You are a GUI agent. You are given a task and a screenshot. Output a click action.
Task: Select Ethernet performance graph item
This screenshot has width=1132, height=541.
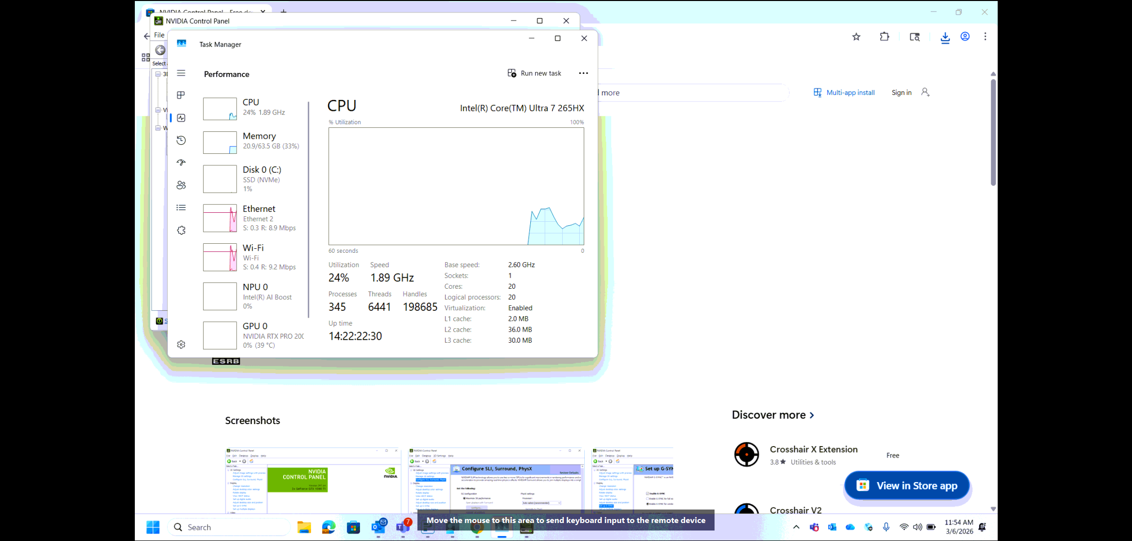click(x=252, y=218)
